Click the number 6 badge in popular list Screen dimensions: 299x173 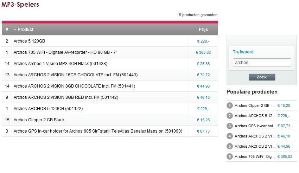tap(230, 156)
